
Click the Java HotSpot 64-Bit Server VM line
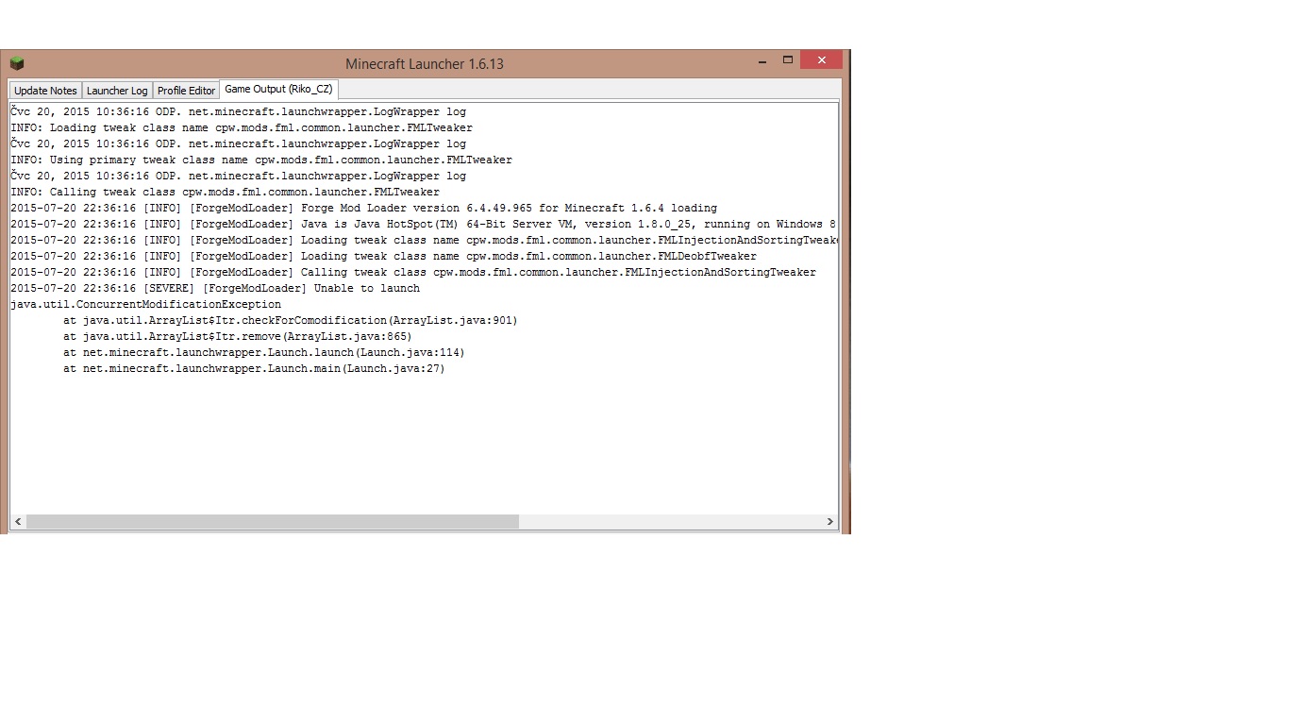423,225
